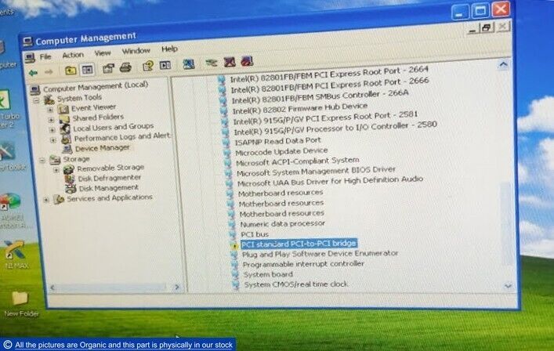Select Services and Applications node

pyautogui.click(x=110, y=198)
